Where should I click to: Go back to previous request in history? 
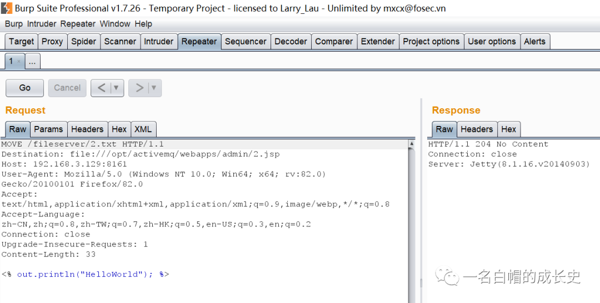(101, 88)
